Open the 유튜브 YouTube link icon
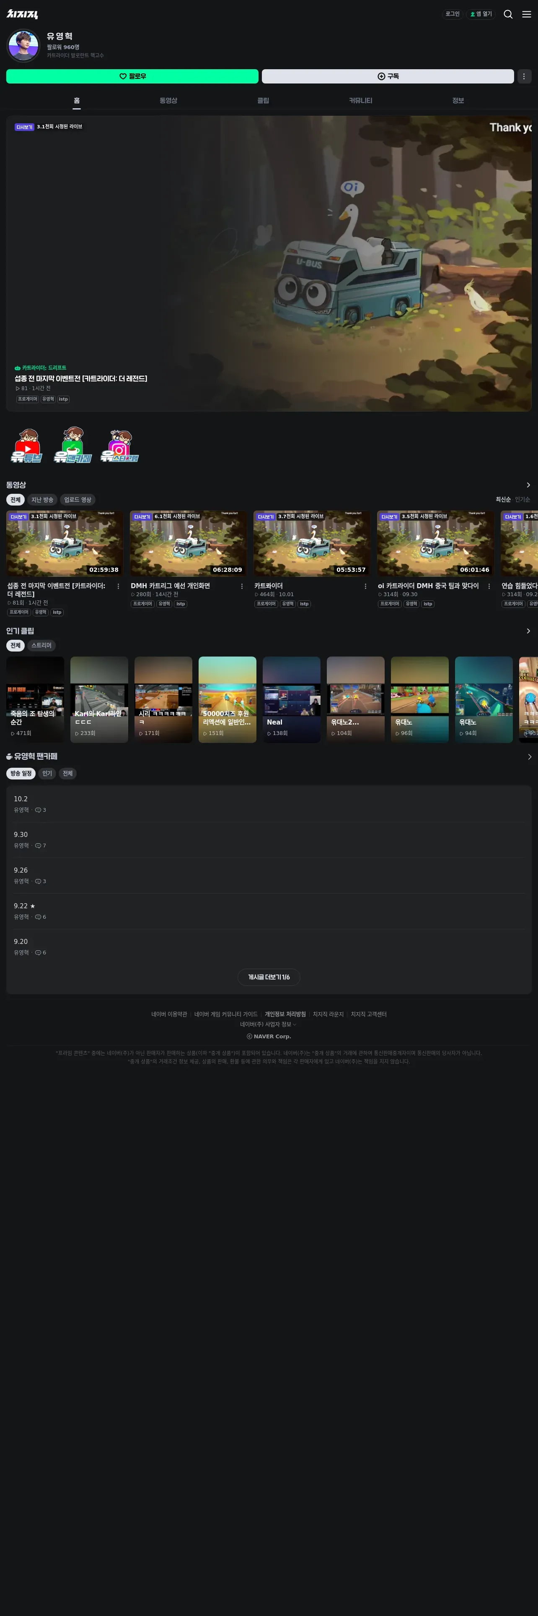538x1616 pixels. (x=27, y=446)
